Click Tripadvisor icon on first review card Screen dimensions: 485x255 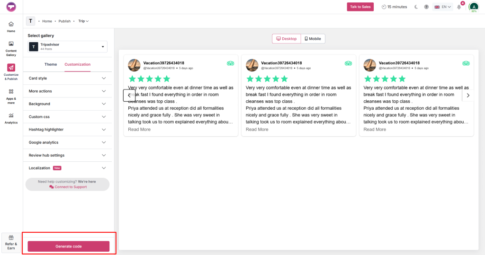[x=231, y=63]
